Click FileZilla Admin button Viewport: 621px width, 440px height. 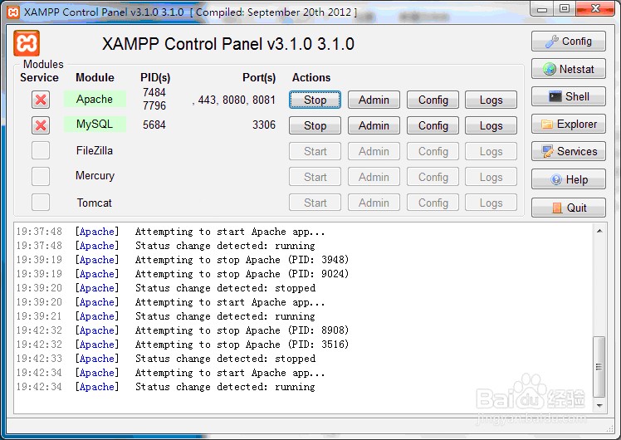(x=374, y=151)
